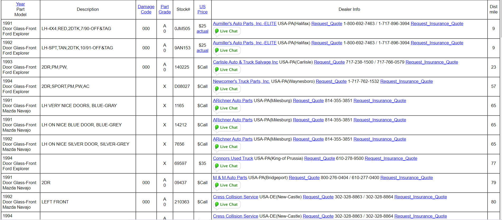Start Live Chat for stock 14212
502x220 pixels.
coord(227,127)
